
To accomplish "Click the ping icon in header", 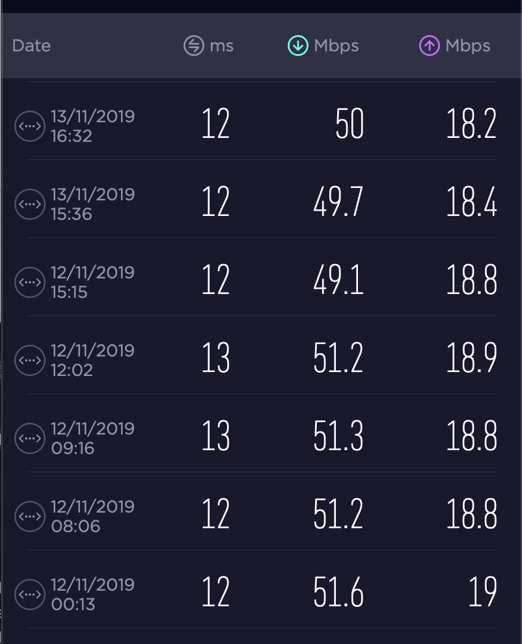I will [x=193, y=46].
